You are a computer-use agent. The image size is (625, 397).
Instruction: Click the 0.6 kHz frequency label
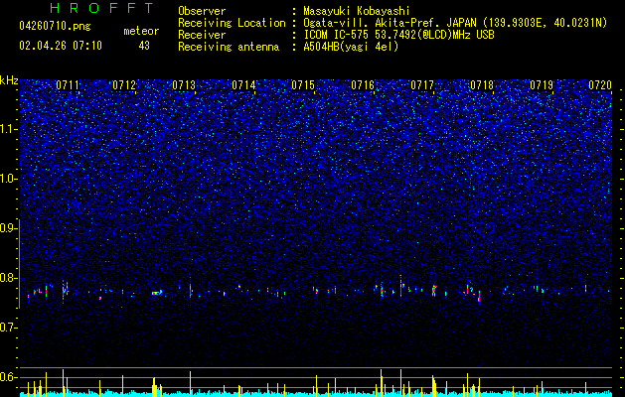[x=9, y=377]
